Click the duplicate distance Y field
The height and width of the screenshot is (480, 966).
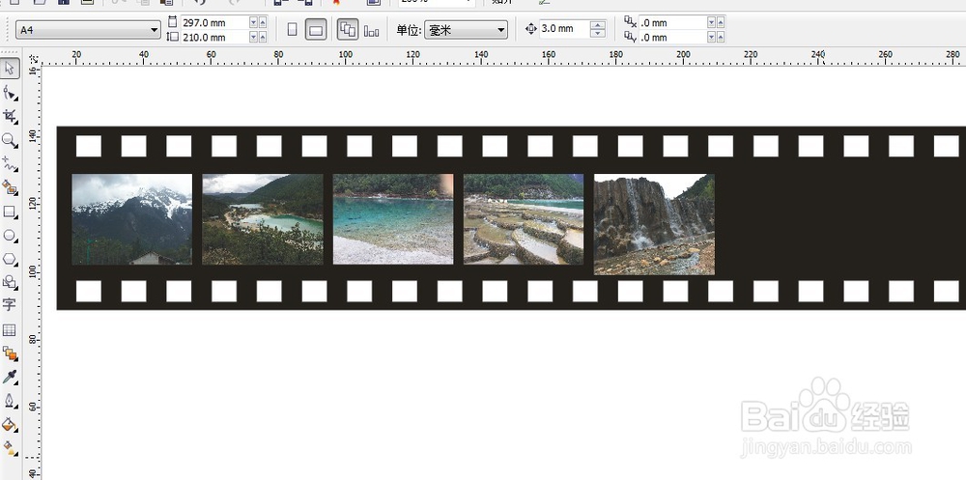pos(672,38)
